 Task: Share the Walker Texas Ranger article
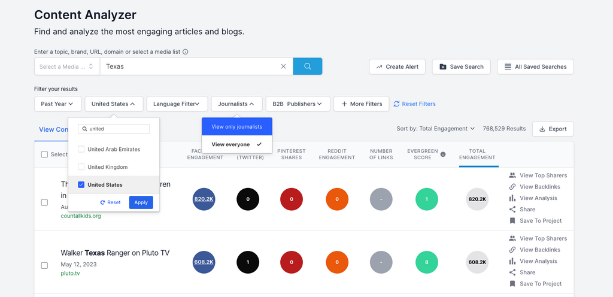[527, 272]
